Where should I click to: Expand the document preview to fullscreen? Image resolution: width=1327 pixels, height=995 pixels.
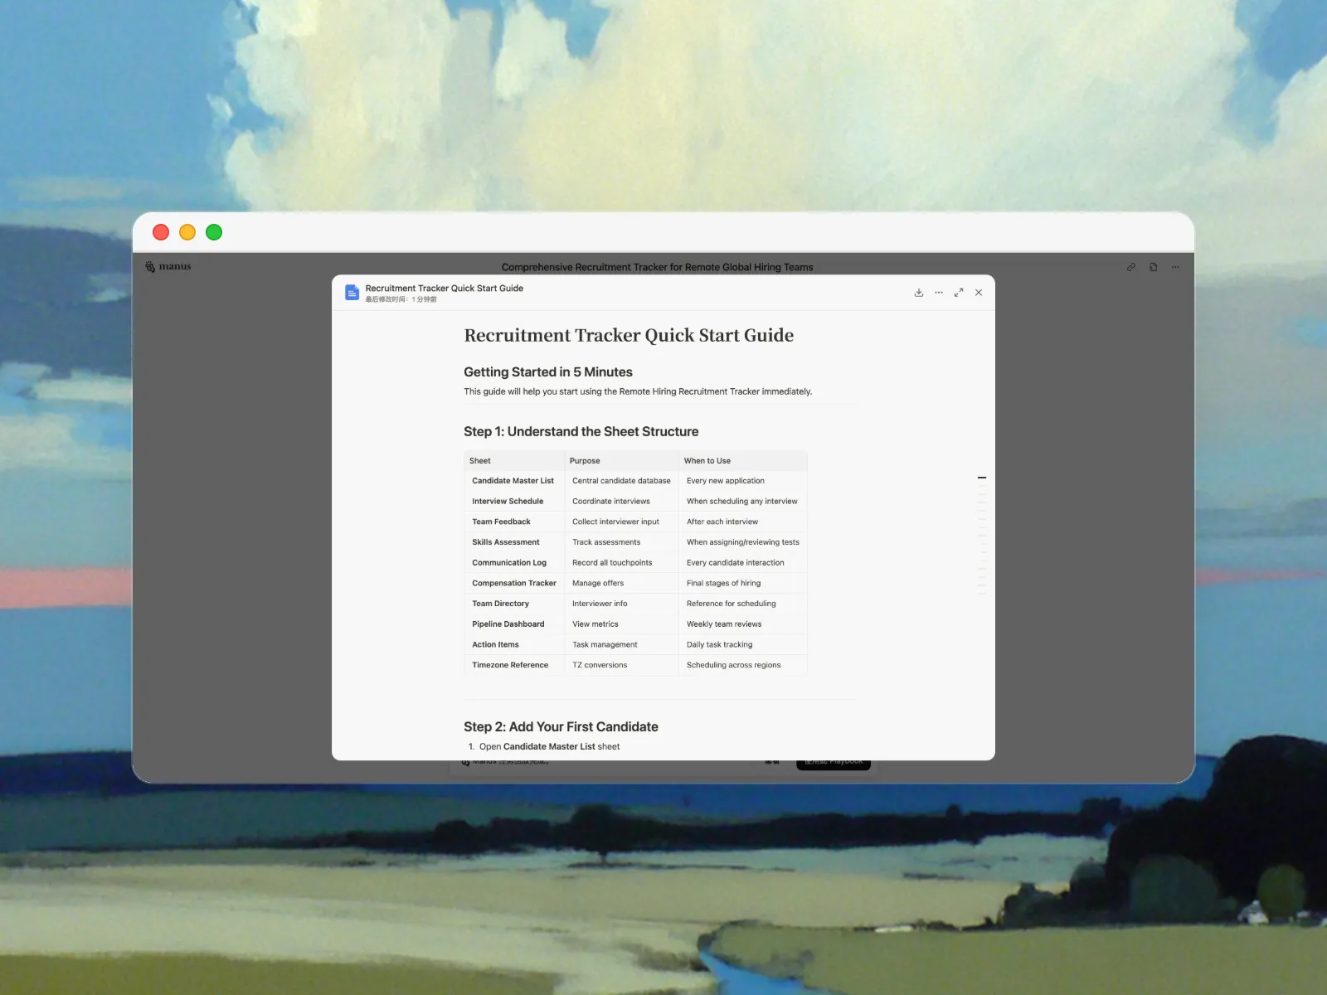(x=959, y=293)
